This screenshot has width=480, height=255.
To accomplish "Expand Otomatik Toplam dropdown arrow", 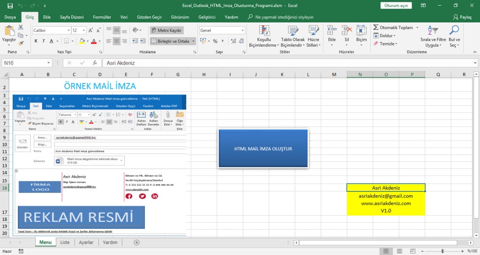I will (417, 28).
